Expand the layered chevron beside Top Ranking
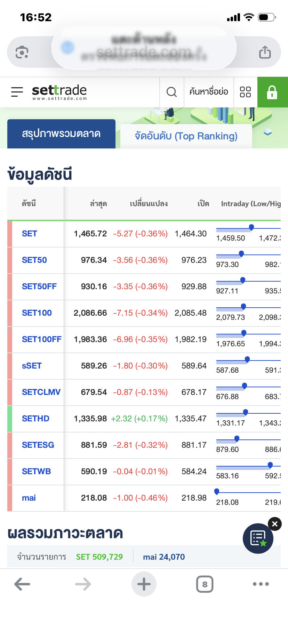The image size is (288, 623). [267, 132]
